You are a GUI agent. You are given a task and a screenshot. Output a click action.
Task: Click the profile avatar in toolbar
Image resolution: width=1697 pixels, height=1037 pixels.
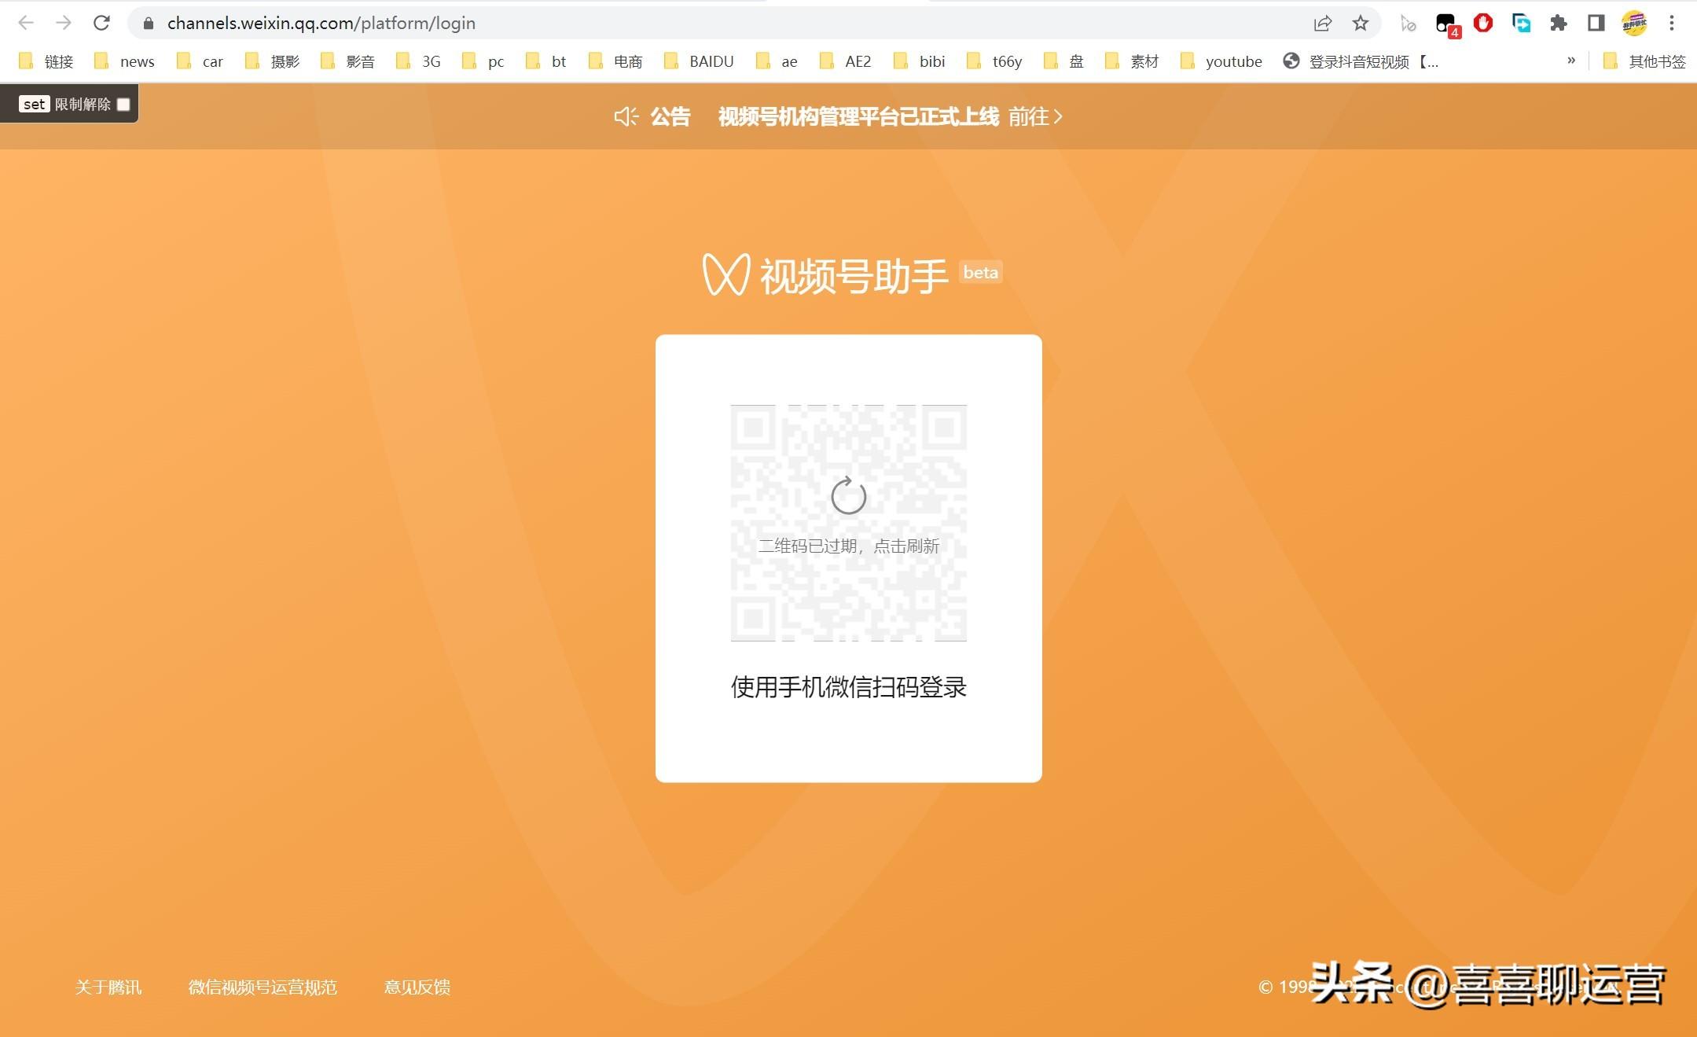(1634, 23)
